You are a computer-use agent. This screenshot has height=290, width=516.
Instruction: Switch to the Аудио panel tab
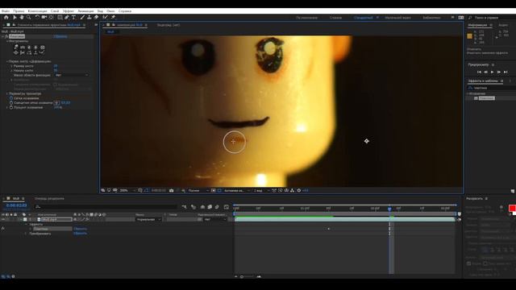point(503,25)
